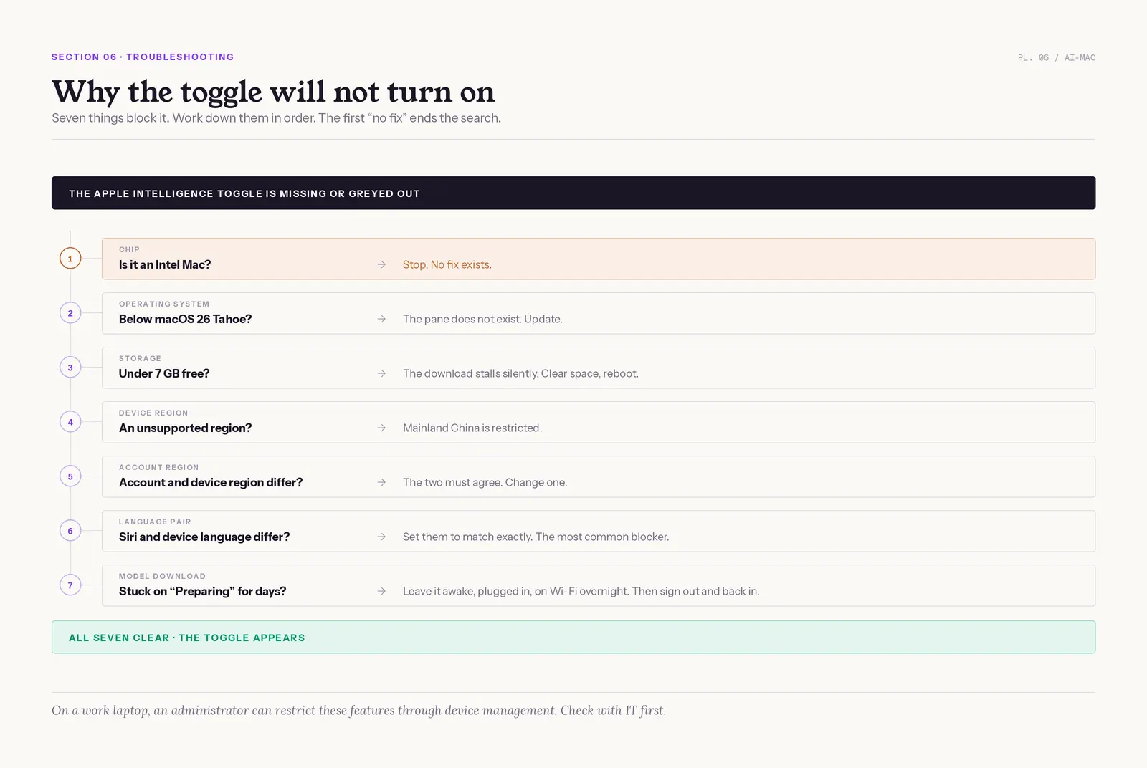Viewport: 1147px width, 768px height.
Task: Click arrow beside 'Under 7 GB free?'
Action: (x=381, y=374)
